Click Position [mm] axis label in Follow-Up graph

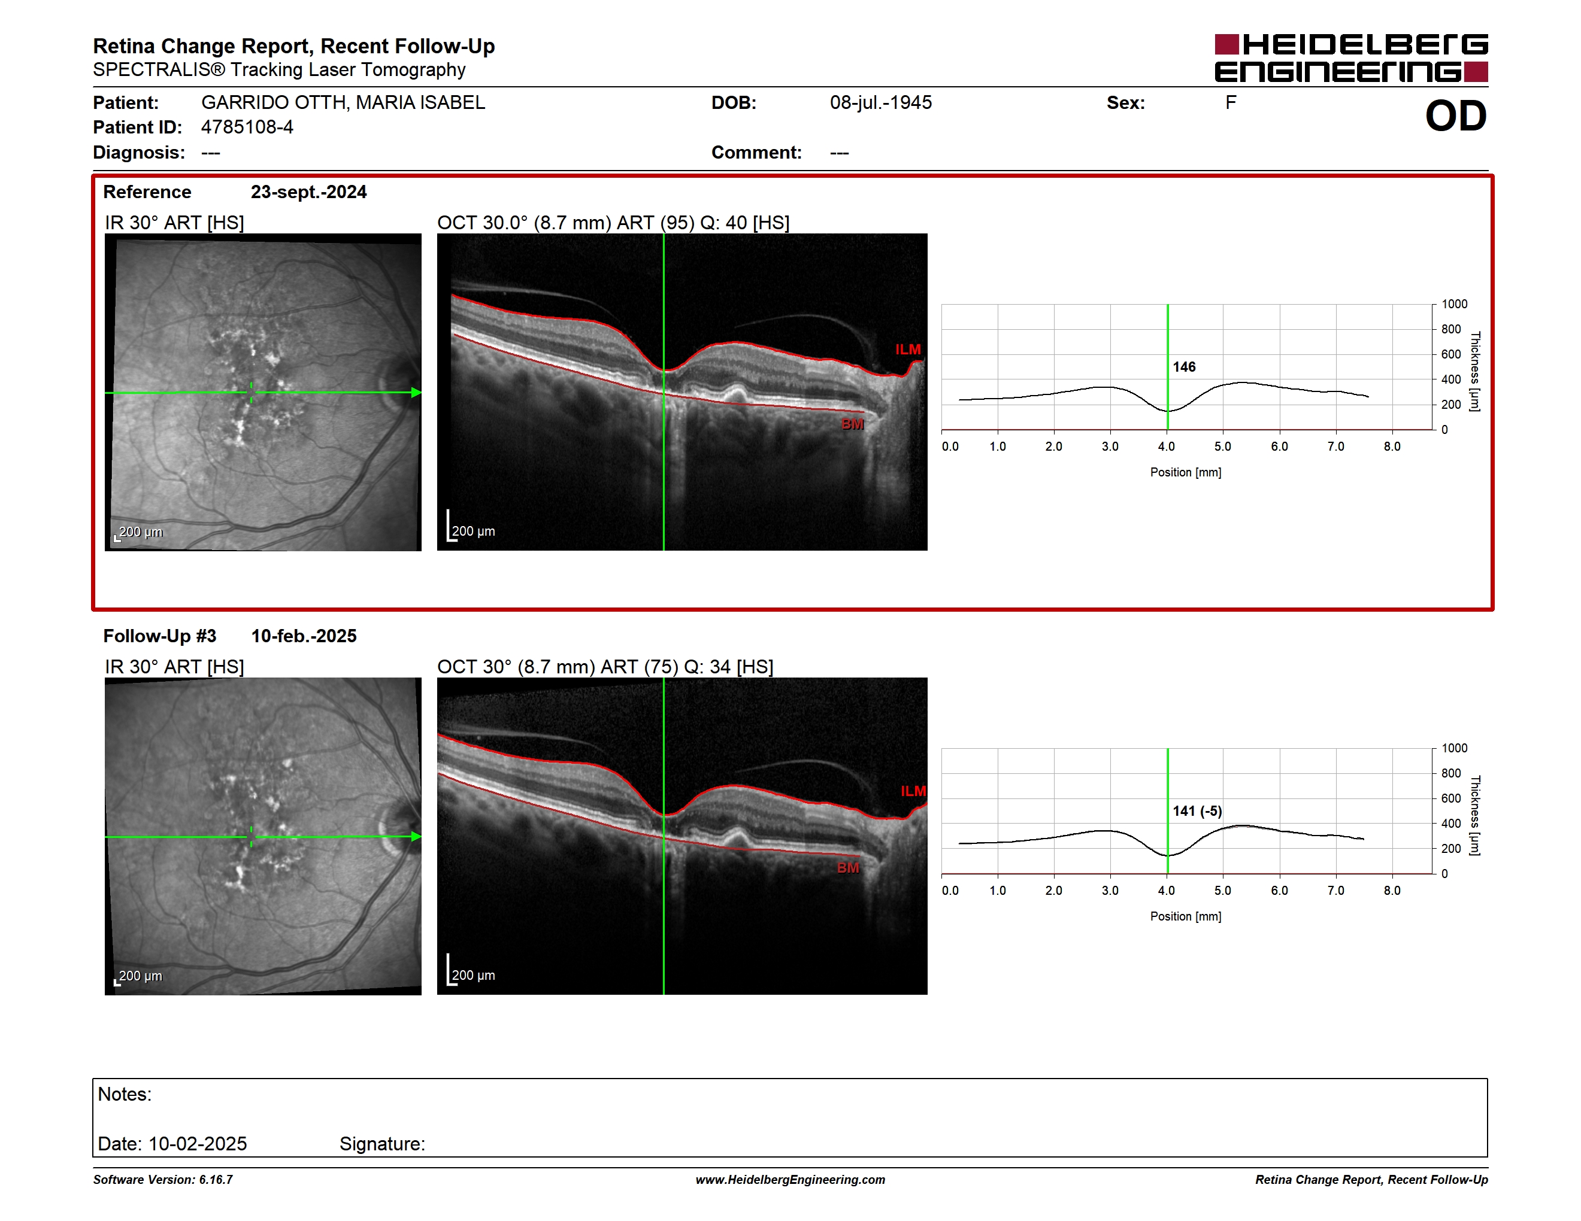(x=1186, y=916)
